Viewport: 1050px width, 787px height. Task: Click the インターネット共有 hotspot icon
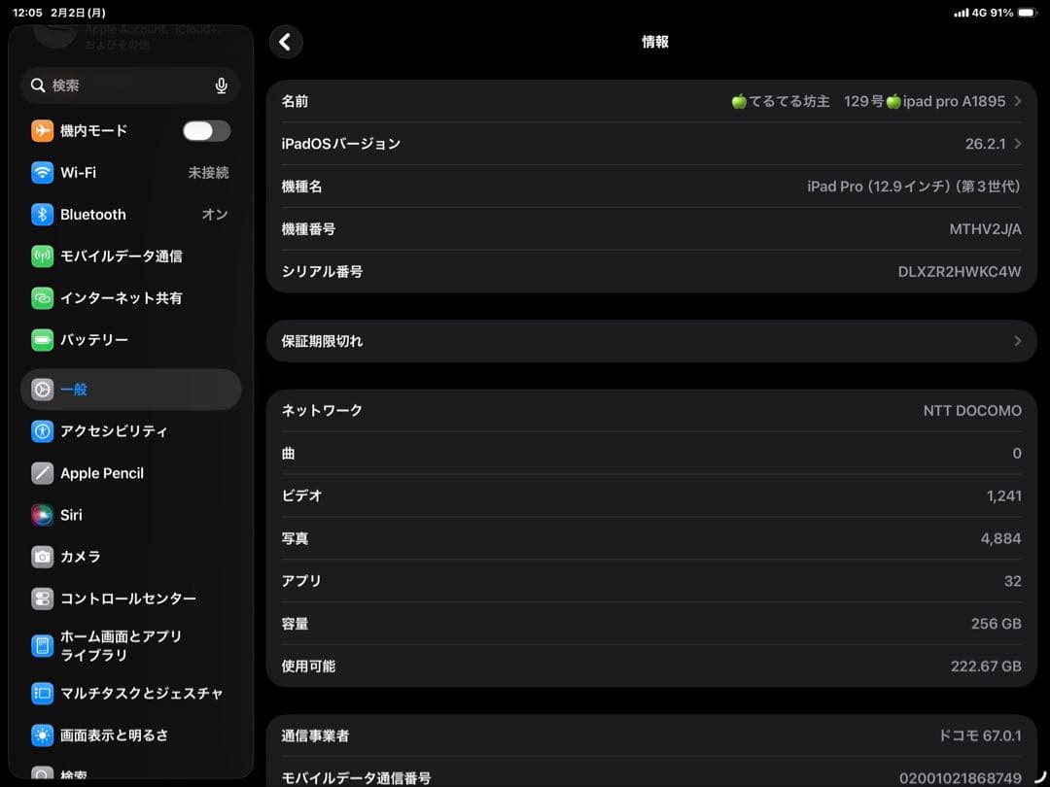pos(43,298)
